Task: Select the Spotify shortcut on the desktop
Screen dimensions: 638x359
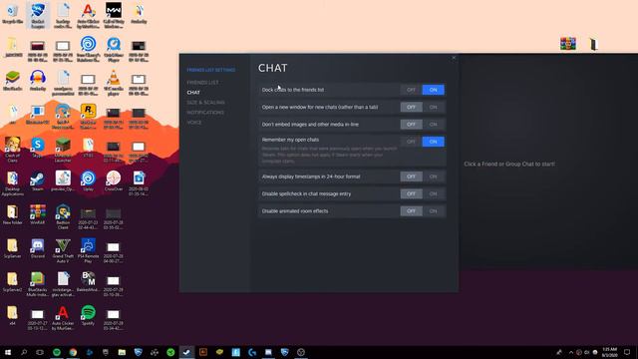Action: 89,315
